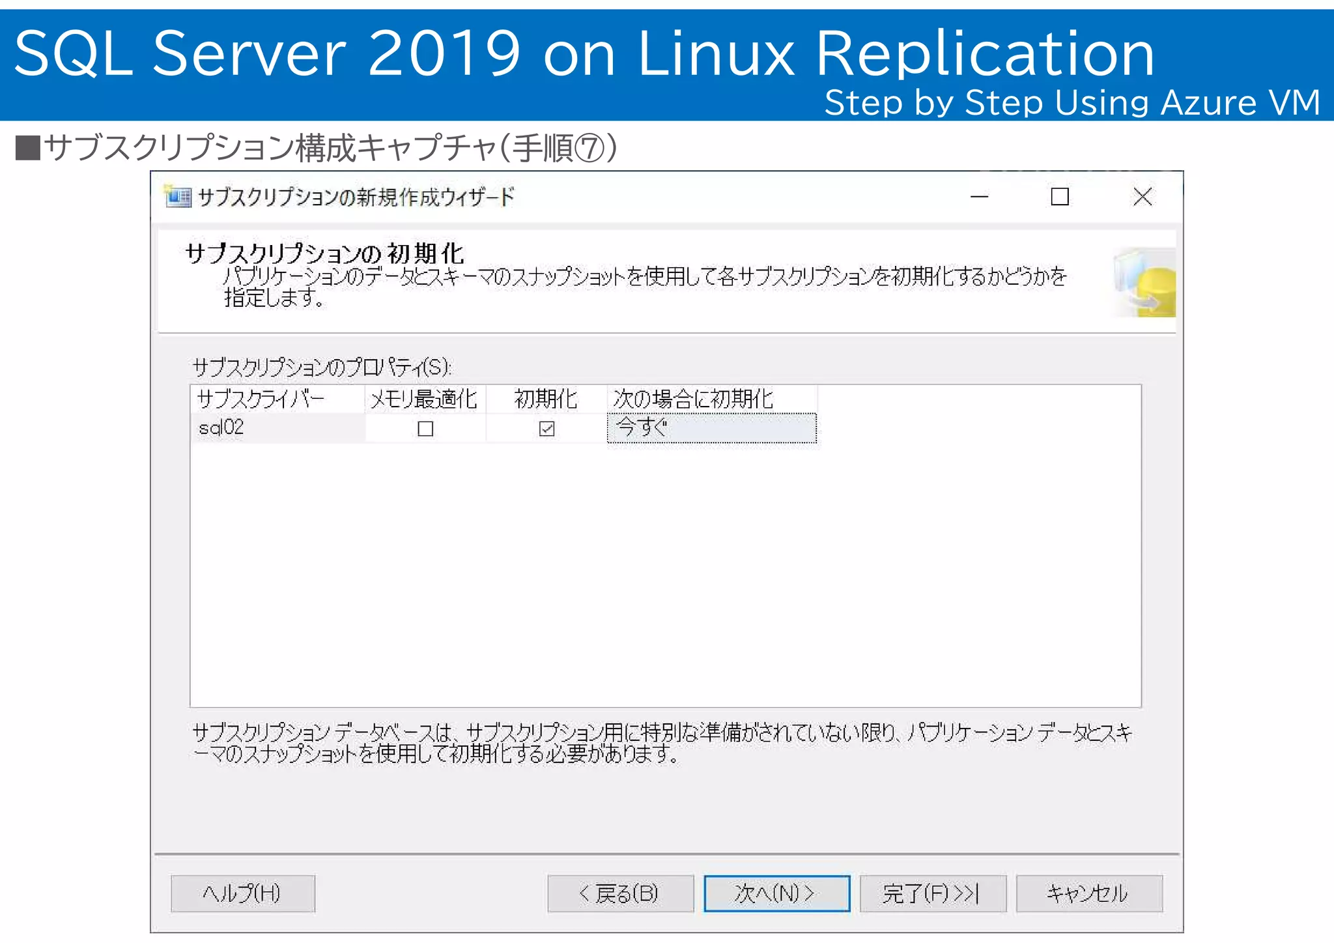The width and height of the screenshot is (1334, 943).
Task: Click the wizard window title bar icon
Action: click(178, 196)
